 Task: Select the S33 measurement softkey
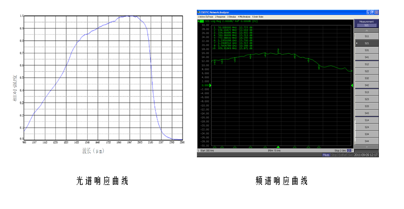[367, 106]
